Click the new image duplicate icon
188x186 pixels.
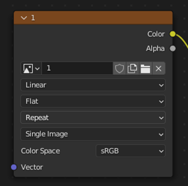click(132, 69)
